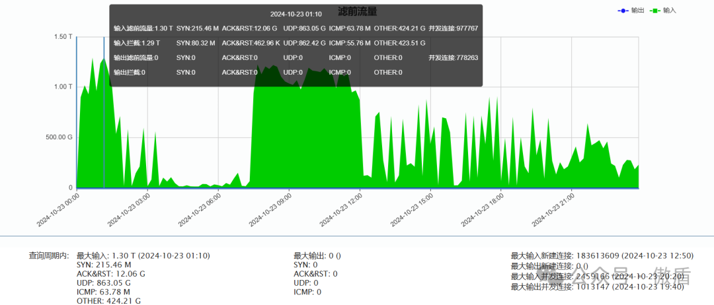Click 并发连接:778263 in tooltip
The image size is (714, 305).
tap(453, 57)
